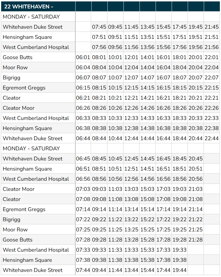Click the 12:04 Moor Row time
This screenshot has height=277, width=221.
coord(131,68)
